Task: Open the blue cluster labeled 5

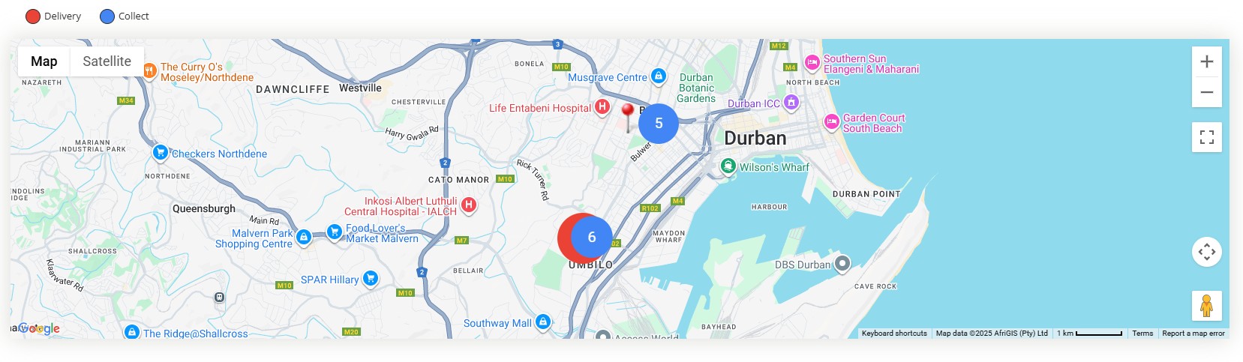Action: (659, 124)
